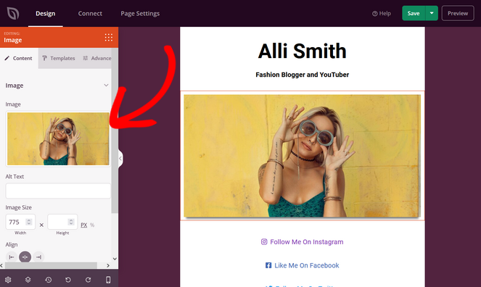Toggle mobile preview icon
Image resolution: width=481 pixels, height=287 pixels.
(x=108, y=280)
